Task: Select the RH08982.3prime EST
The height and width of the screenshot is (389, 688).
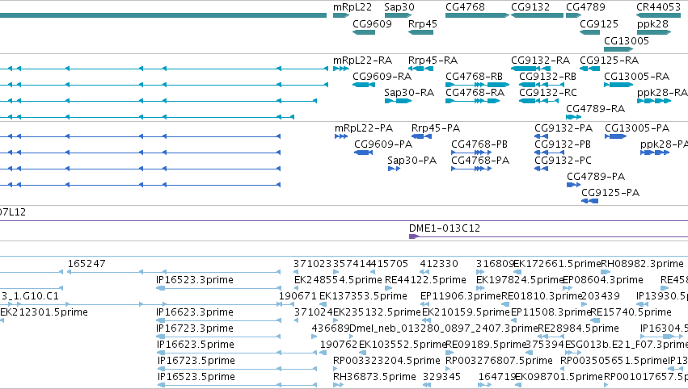Action: coord(642,264)
